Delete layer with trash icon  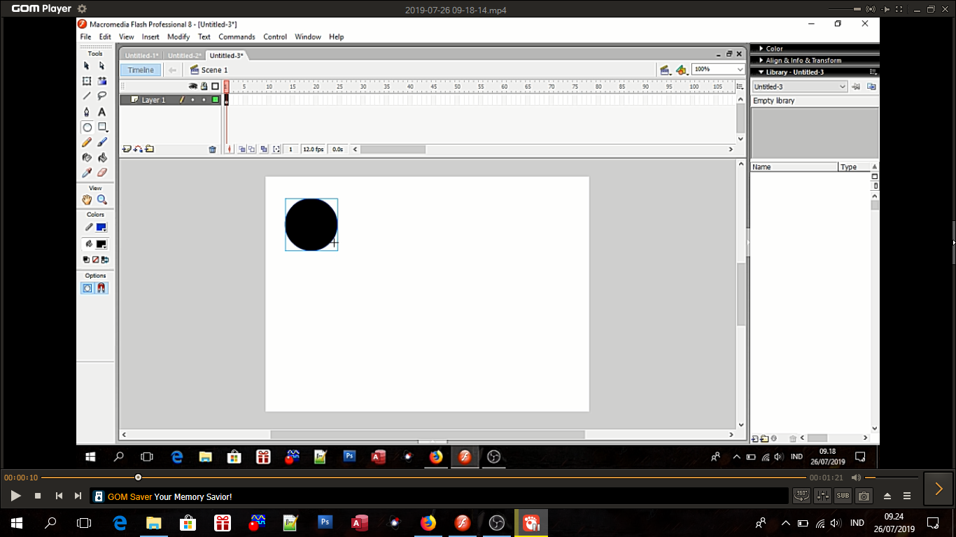[x=213, y=150]
